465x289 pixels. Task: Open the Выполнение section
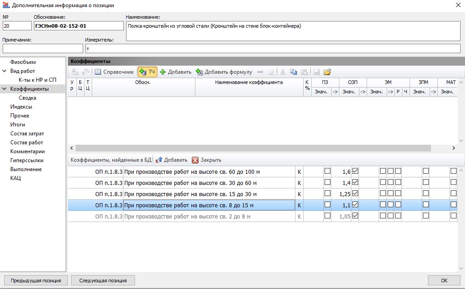[x=26, y=169]
